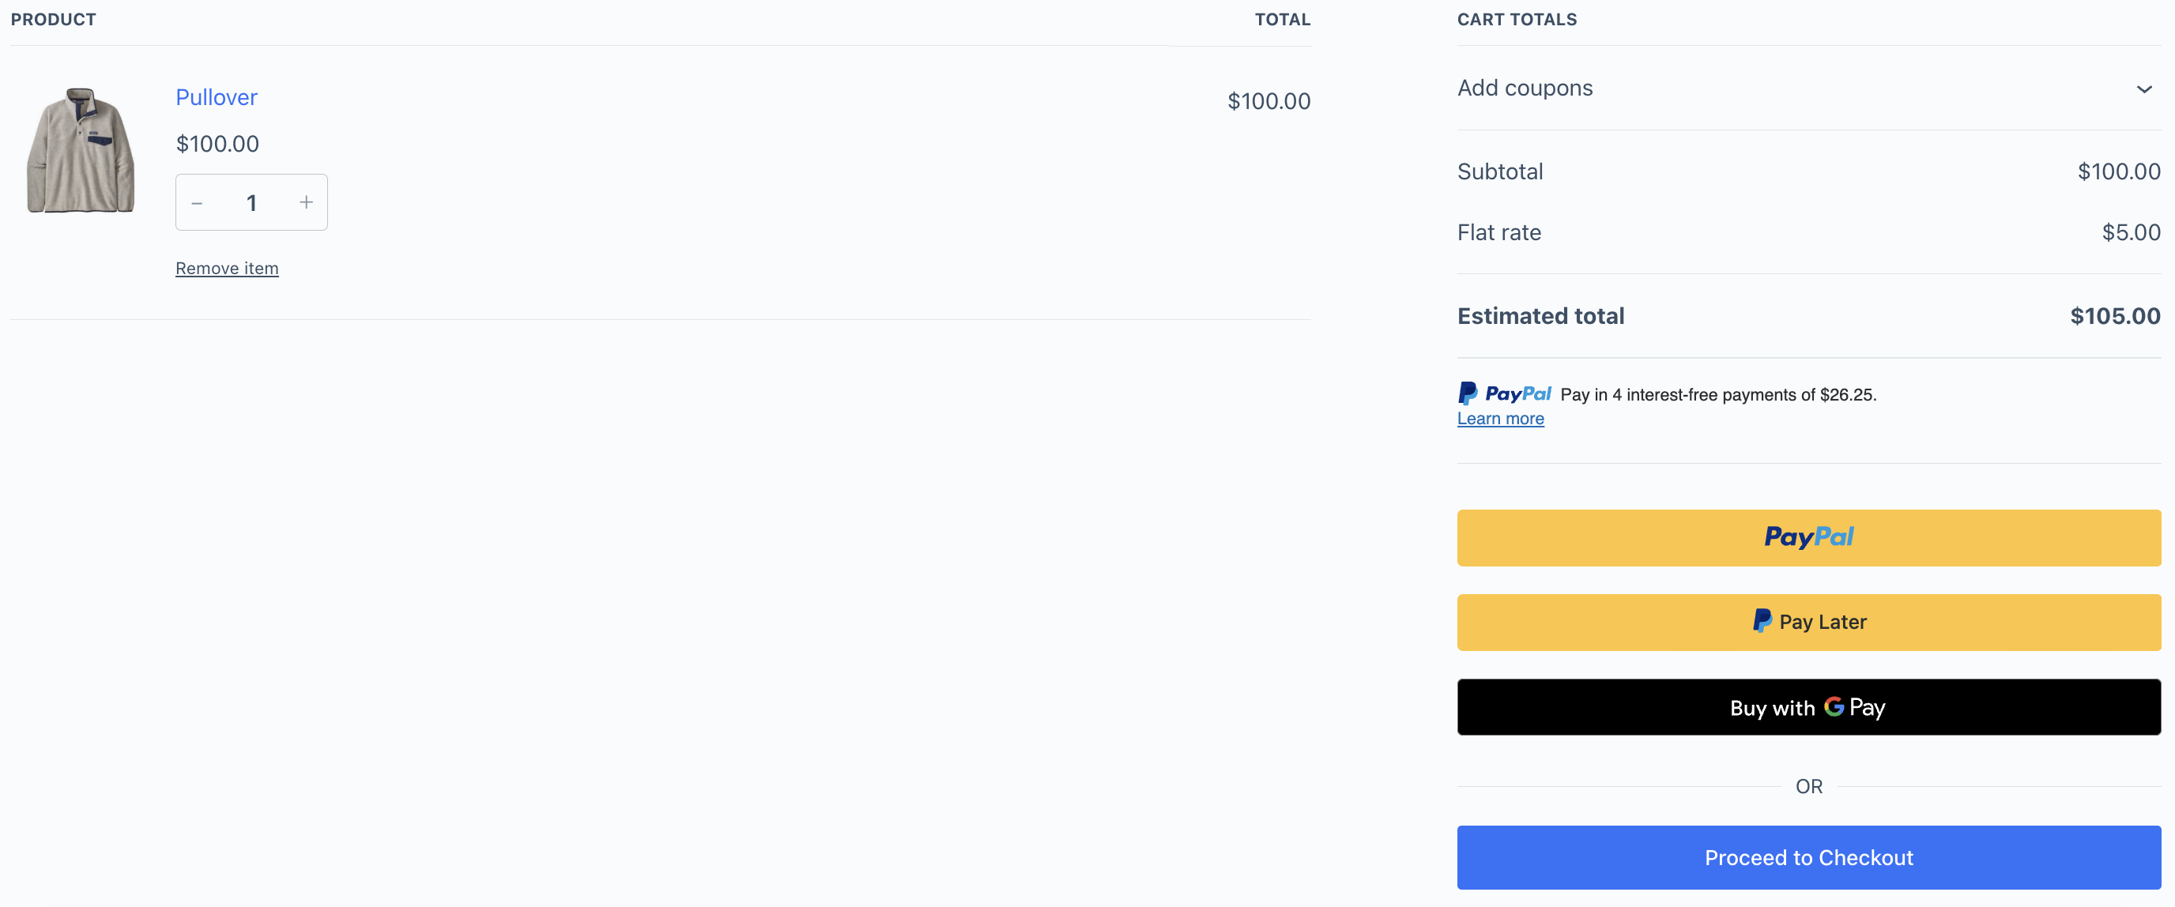Viewport: 2175px width, 907px height.
Task: Click the Estimated total amount $105.00
Action: coord(2114,316)
